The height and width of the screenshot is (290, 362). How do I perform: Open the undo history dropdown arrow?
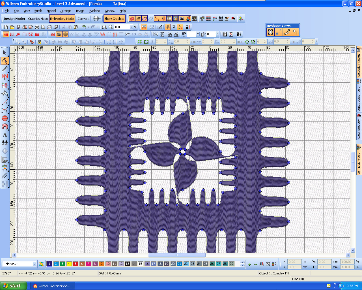(x=88, y=27)
